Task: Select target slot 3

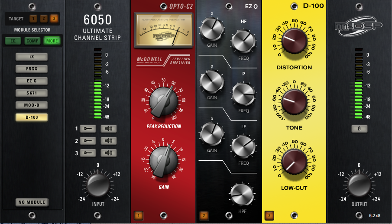Action: 54,19
